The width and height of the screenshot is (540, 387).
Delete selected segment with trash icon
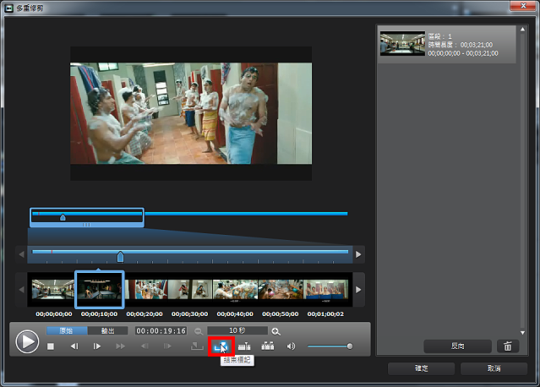pos(508,346)
